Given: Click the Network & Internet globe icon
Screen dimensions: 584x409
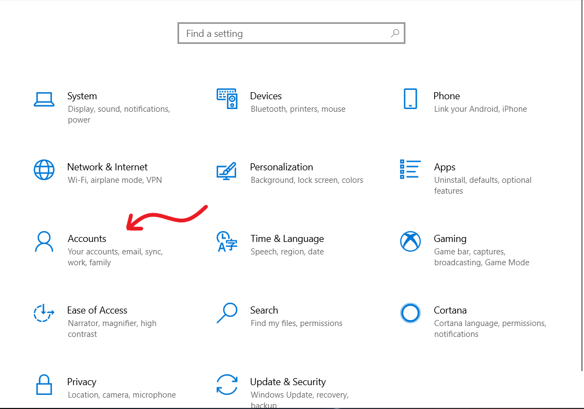Looking at the screenshot, I should 44,170.
